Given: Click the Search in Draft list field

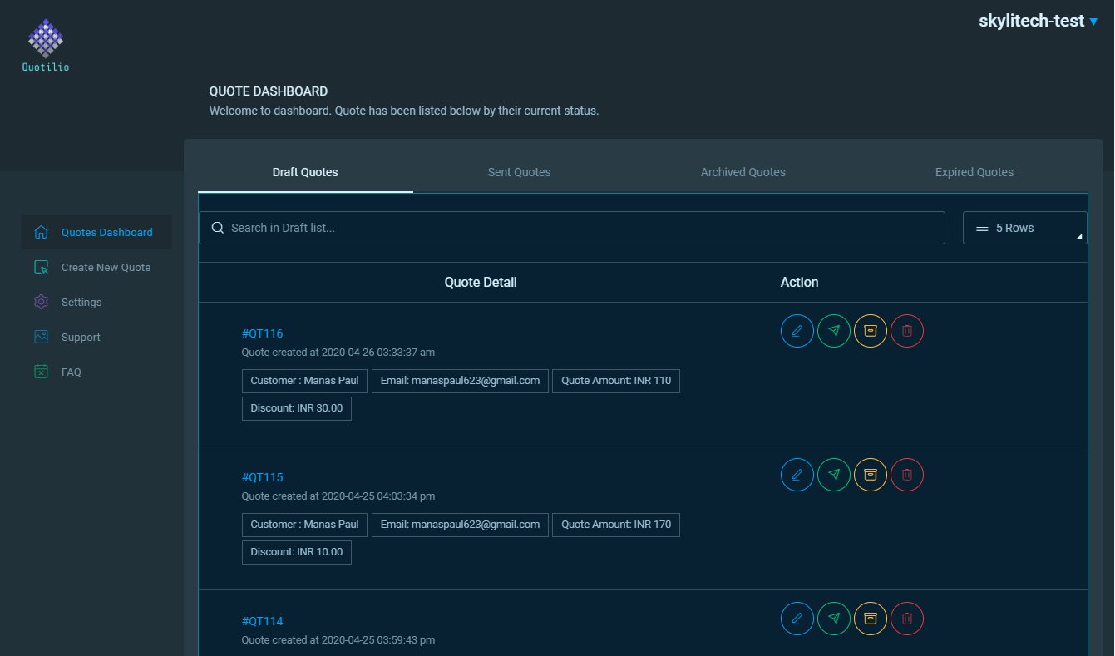Looking at the screenshot, I should pyautogui.click(x=572, y=228).
